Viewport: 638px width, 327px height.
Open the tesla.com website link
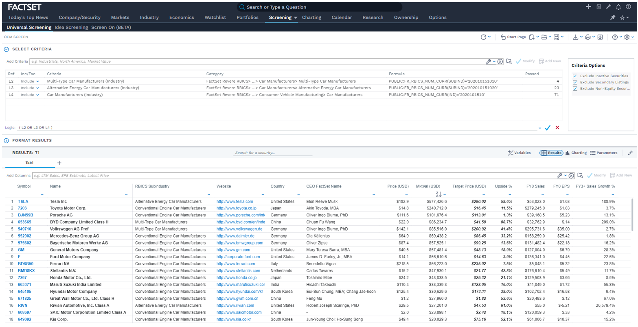click(235, 201)
